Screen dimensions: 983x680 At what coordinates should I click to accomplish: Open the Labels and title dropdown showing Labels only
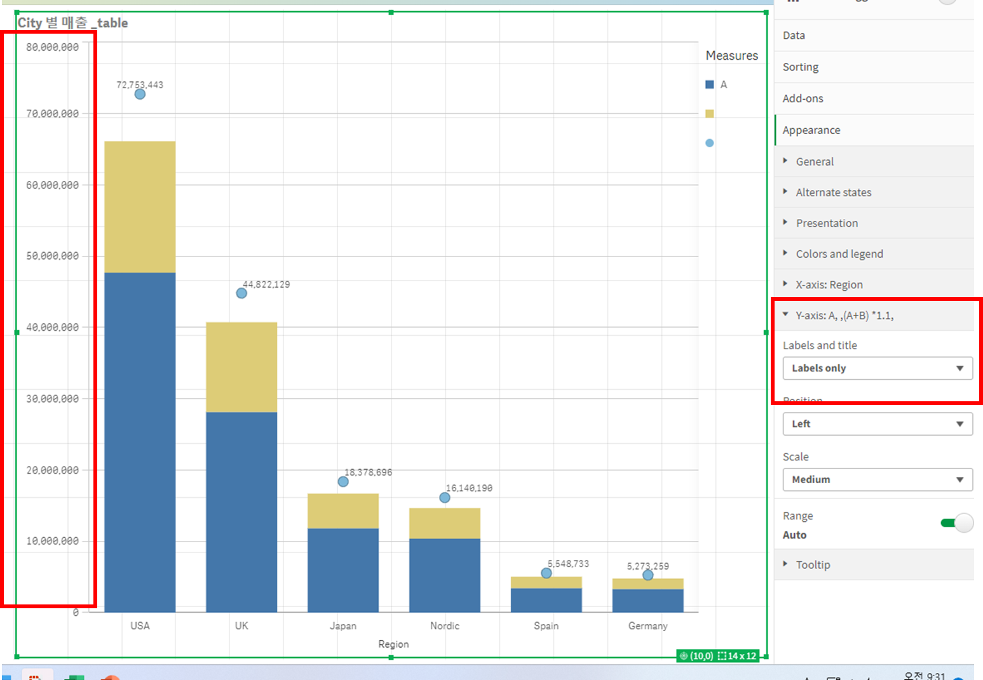click(877, 368)
